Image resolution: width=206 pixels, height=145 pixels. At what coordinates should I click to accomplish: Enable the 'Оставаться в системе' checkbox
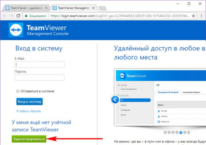[18, 91]
